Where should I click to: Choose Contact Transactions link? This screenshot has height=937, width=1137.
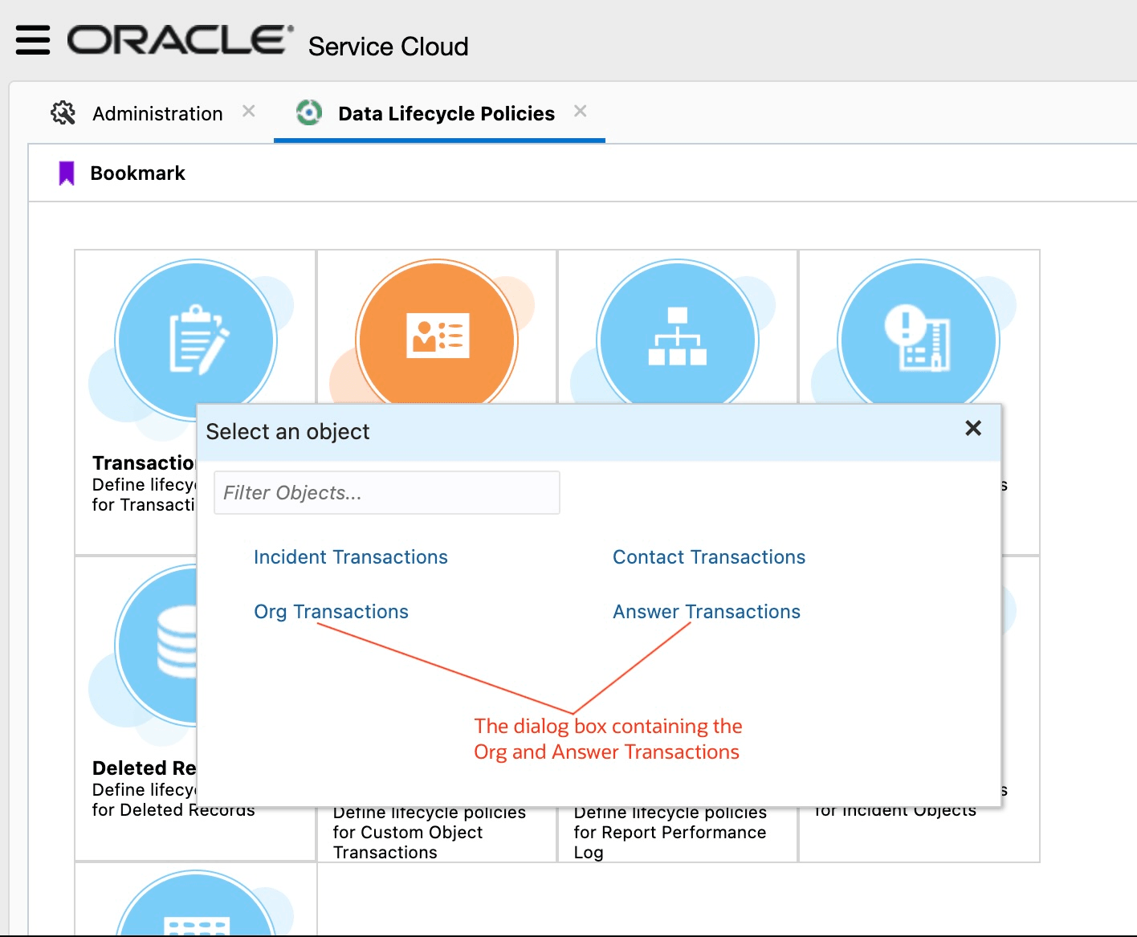[709, 557]
